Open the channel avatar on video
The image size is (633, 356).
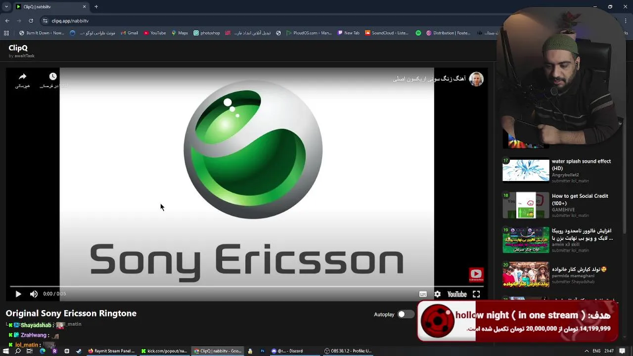click(476, 79)
